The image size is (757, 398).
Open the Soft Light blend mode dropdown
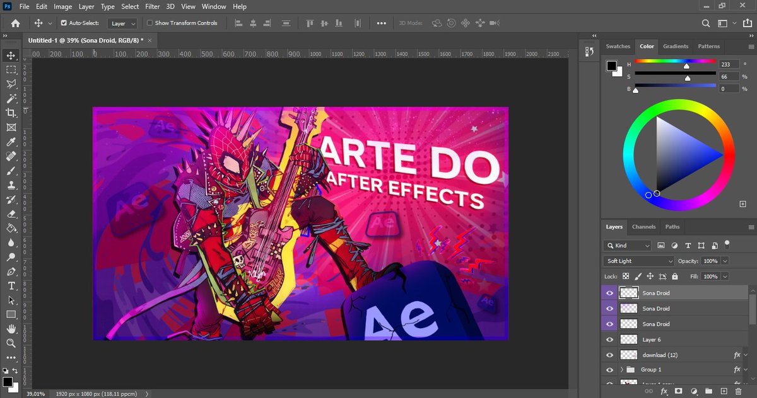pyautogui.click(x=639, y=261)
